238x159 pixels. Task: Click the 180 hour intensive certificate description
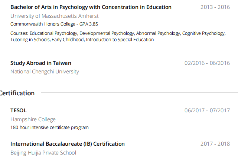click(x=49, y=127)
